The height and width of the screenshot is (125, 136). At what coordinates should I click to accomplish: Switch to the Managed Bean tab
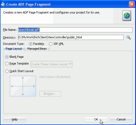(x=37, y=49)
